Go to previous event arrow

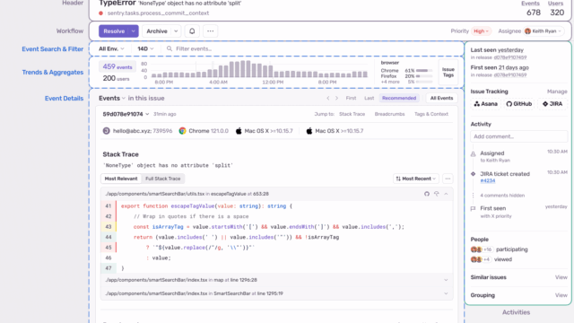point(328,98)
